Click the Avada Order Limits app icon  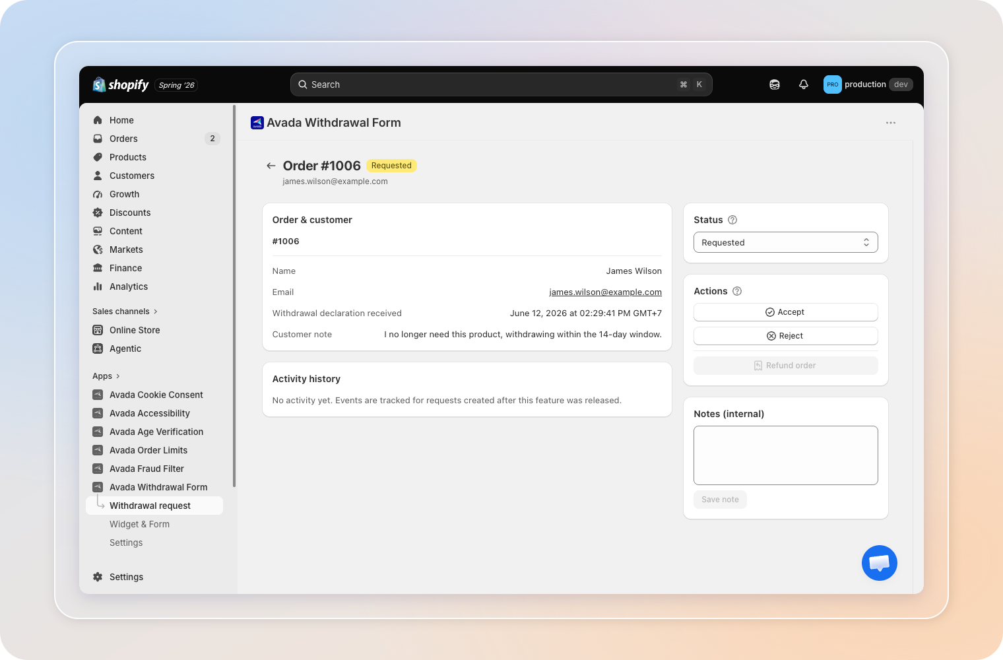(98, 450)
